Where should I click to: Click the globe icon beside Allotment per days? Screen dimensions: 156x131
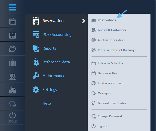(94, 40)
